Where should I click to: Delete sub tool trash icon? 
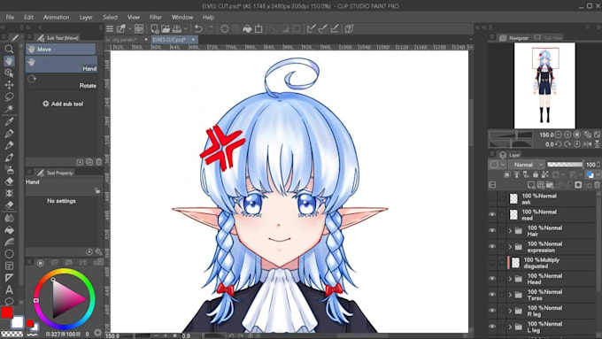click(x=98, y=162)
